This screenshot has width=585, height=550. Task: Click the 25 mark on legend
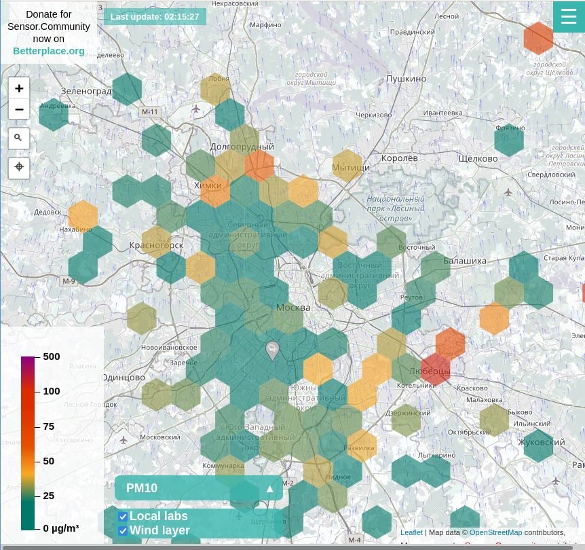[x=48, y=496]
